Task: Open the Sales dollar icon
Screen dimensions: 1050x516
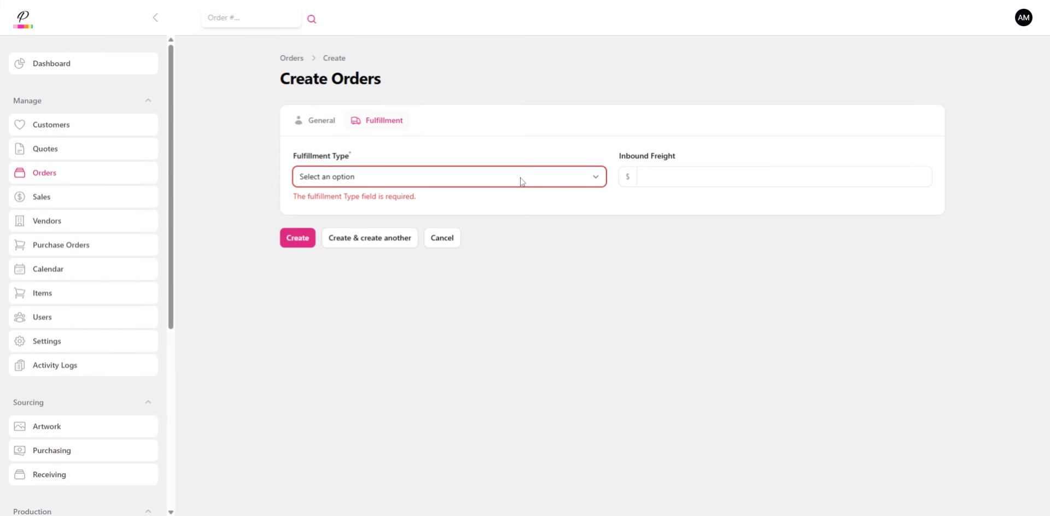Action: click(x=20, y=196)
